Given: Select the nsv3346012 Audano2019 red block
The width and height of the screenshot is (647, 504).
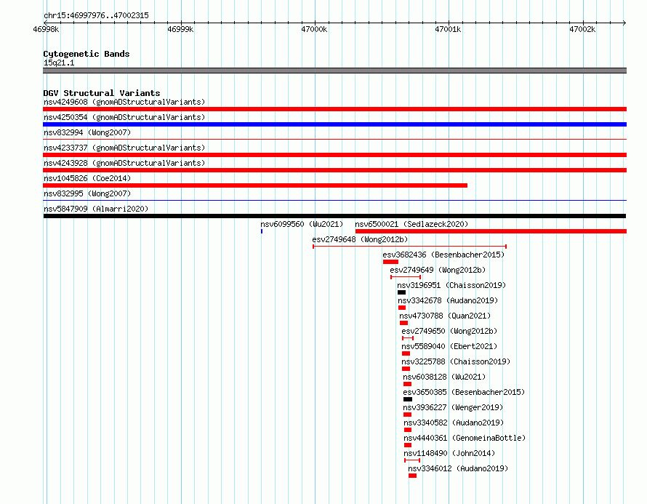Looking at the screenshot, I should (412, 476).
